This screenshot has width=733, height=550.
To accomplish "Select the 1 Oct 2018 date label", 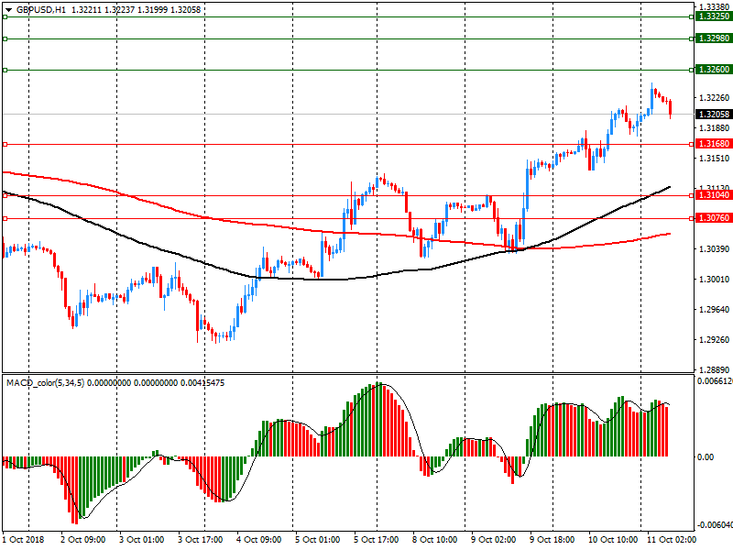I will pyautogui.click(x=25, y=540).
